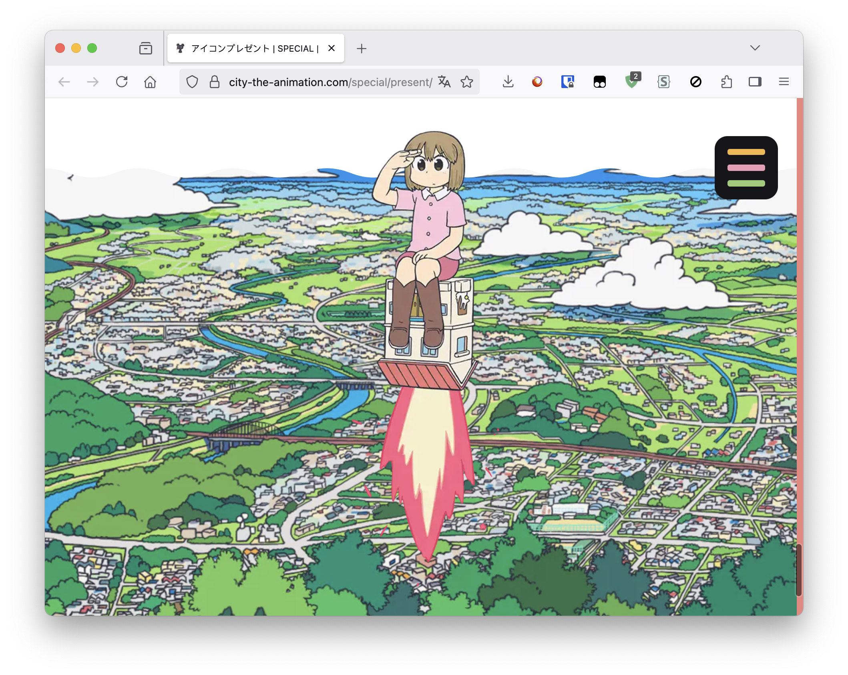Viewport: 848px width, 675px height.
Task: Go back to the previous page
Action: [64, 82]
